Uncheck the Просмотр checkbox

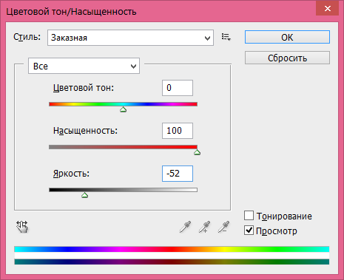[249, 231]
